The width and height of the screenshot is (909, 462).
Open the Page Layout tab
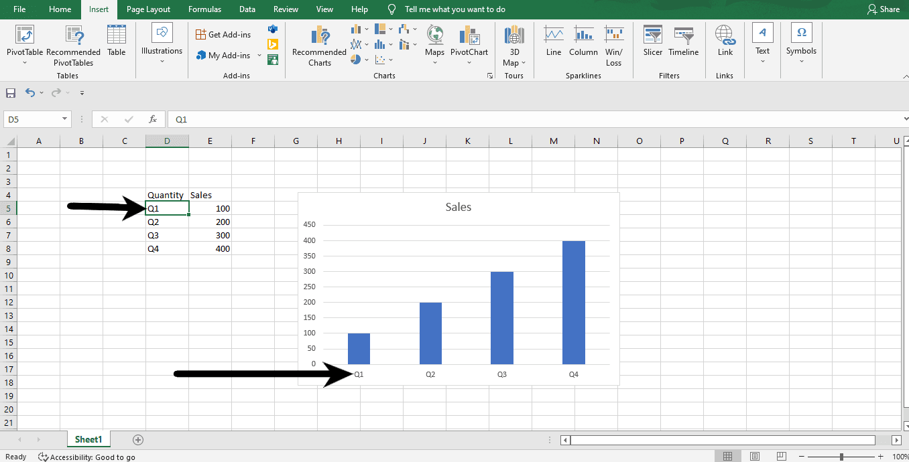pos(148,9)
